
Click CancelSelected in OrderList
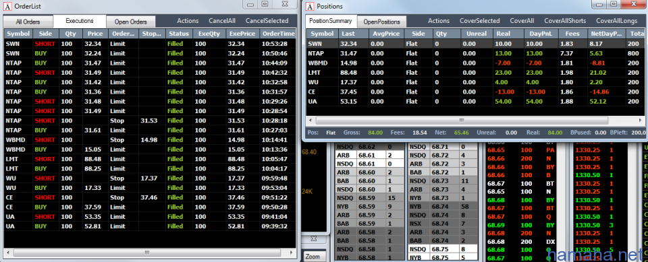coord(267,21)
